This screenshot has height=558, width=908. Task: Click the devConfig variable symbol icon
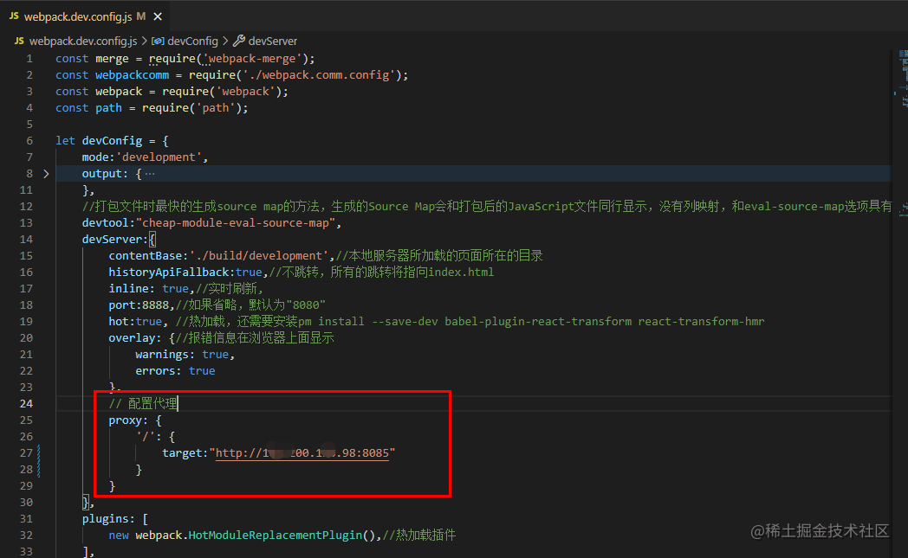click(158, 41)
